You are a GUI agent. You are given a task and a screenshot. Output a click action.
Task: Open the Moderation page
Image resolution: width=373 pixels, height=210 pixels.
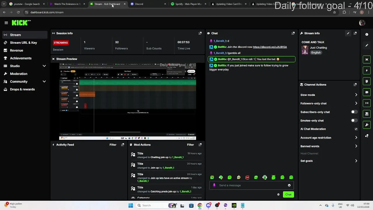25,74
